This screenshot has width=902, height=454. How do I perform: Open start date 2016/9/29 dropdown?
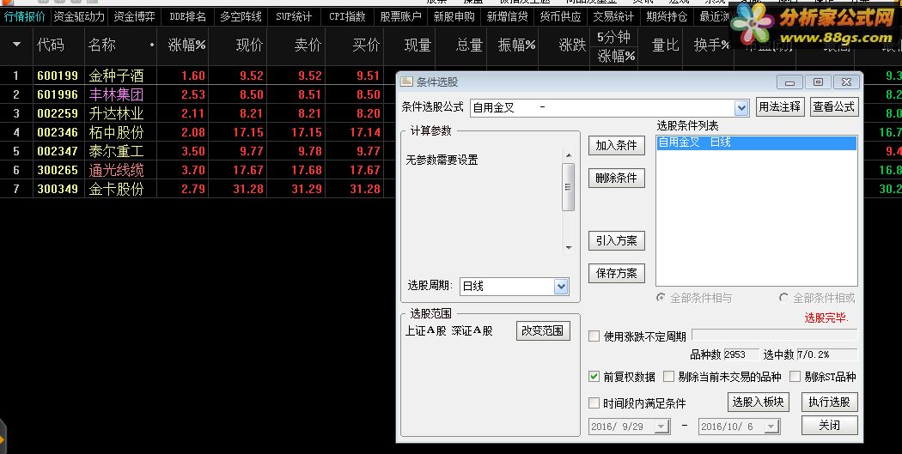[x=661, y=427]
